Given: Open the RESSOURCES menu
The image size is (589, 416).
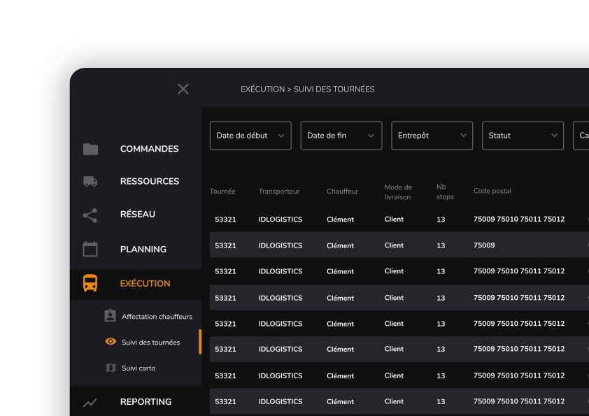Looking at the screenshot, I should point(150,181).
